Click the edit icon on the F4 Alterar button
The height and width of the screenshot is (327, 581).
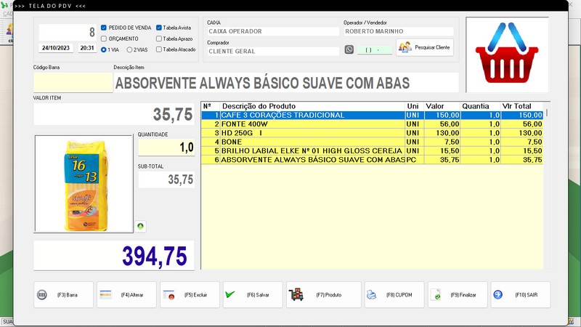tap(105, 294)
